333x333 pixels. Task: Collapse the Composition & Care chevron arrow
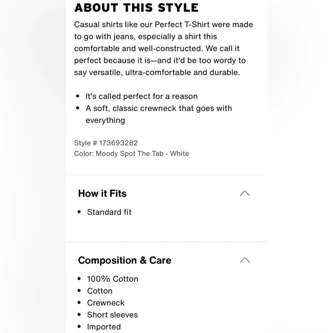coord(245,260)
